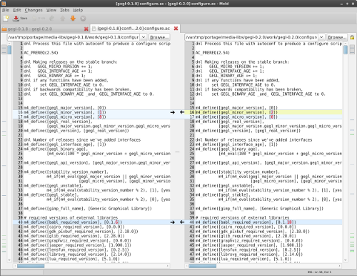Open the View menu

coord(51,10)
